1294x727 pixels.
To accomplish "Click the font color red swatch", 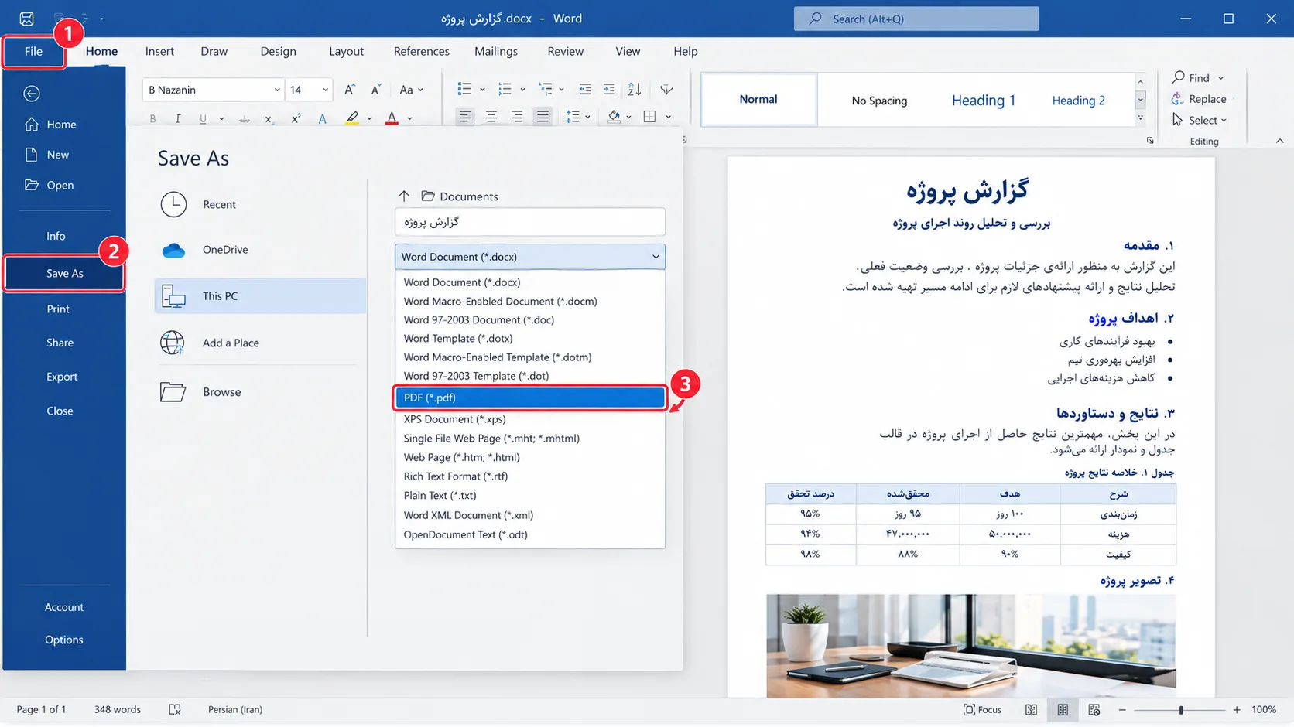I will pyautogui.click(x=392, y=118).
